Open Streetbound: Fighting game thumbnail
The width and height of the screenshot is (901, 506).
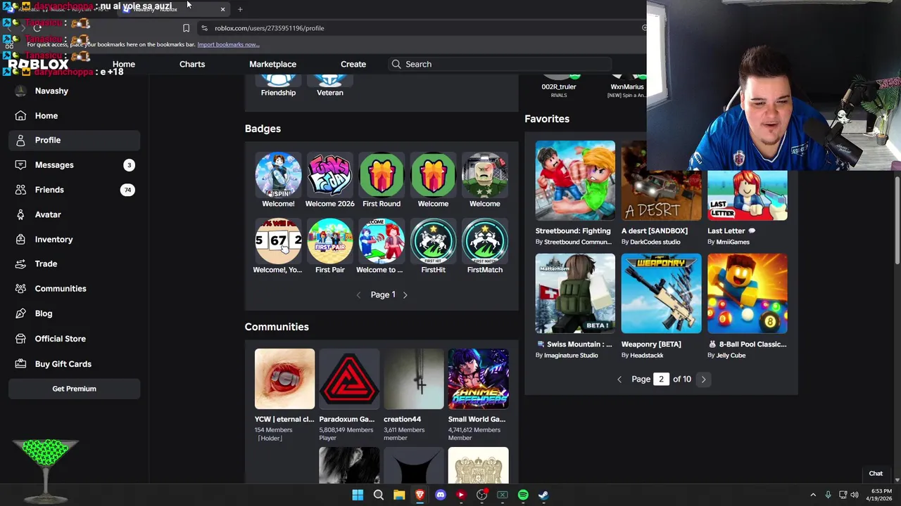(x=575, y=181)
